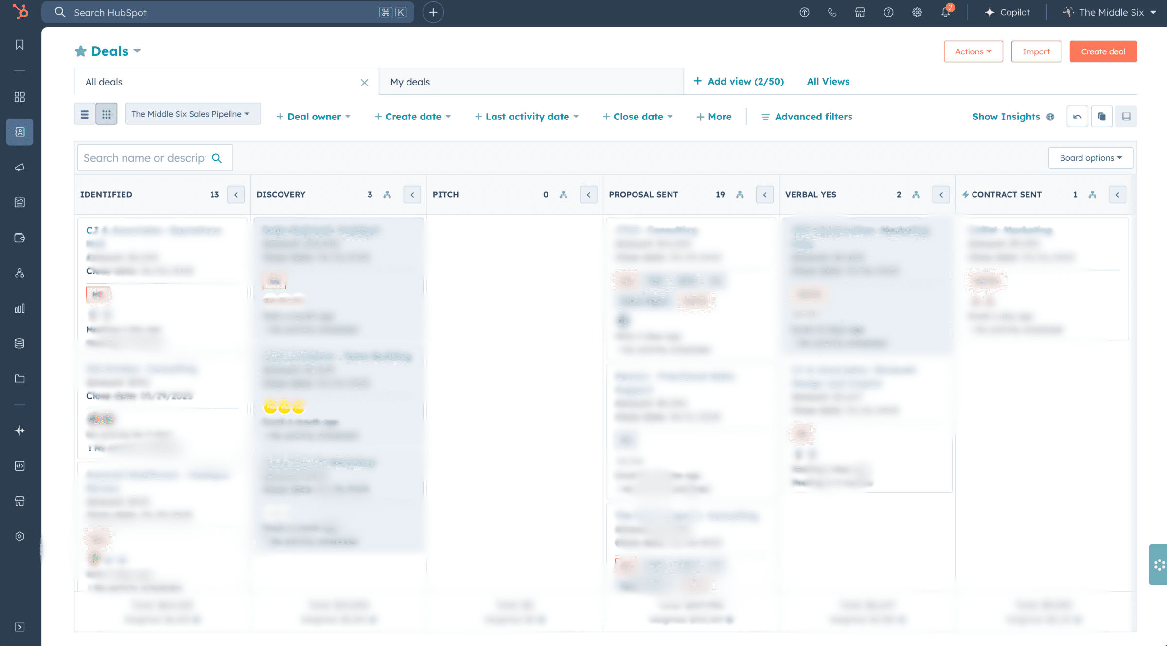The image size is (1167, 646).
Task: Open the Automation workflow sidebar icon
Action: 19,273
